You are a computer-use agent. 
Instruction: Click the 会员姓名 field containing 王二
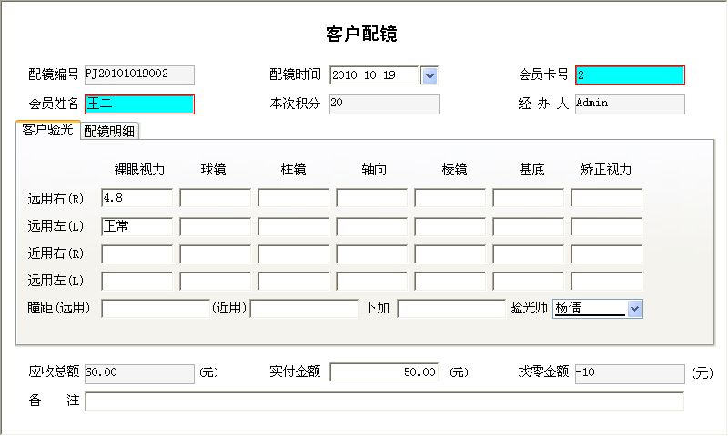pyautogui.click(x=139, y=104)
